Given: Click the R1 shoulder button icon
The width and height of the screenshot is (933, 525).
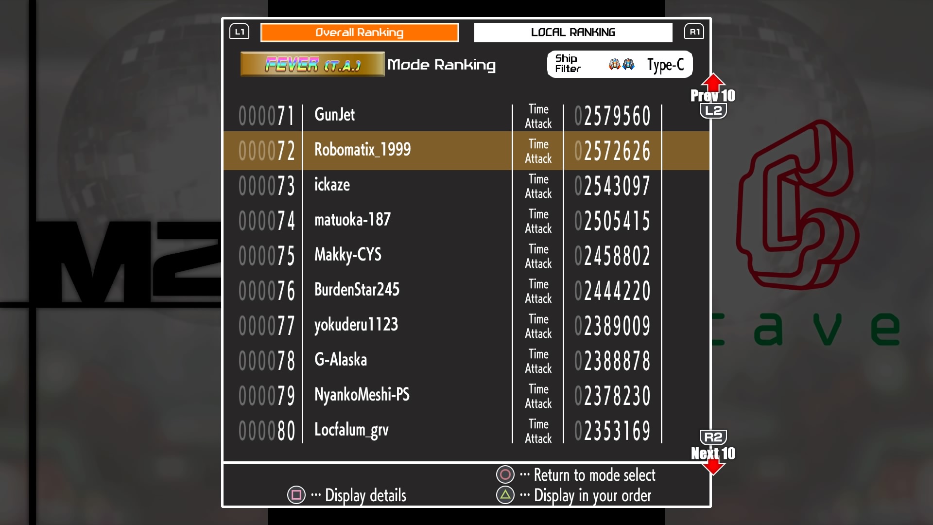Looking at the screenshot, I should (694, 32).
